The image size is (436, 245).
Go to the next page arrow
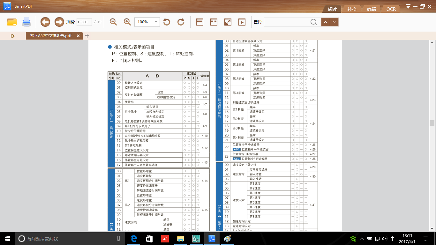pyautogui.click(x=59, y=22)
